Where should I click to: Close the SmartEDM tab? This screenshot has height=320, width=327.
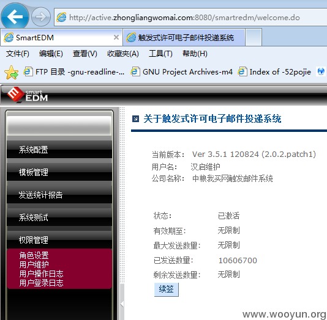click(x=116, y=37)
